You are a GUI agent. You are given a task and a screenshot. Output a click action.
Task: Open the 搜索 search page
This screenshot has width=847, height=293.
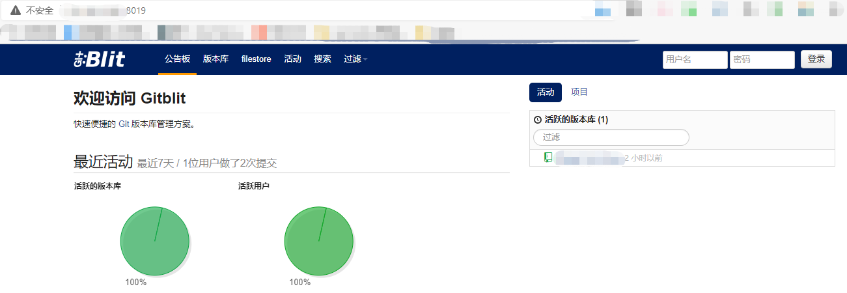322,59
